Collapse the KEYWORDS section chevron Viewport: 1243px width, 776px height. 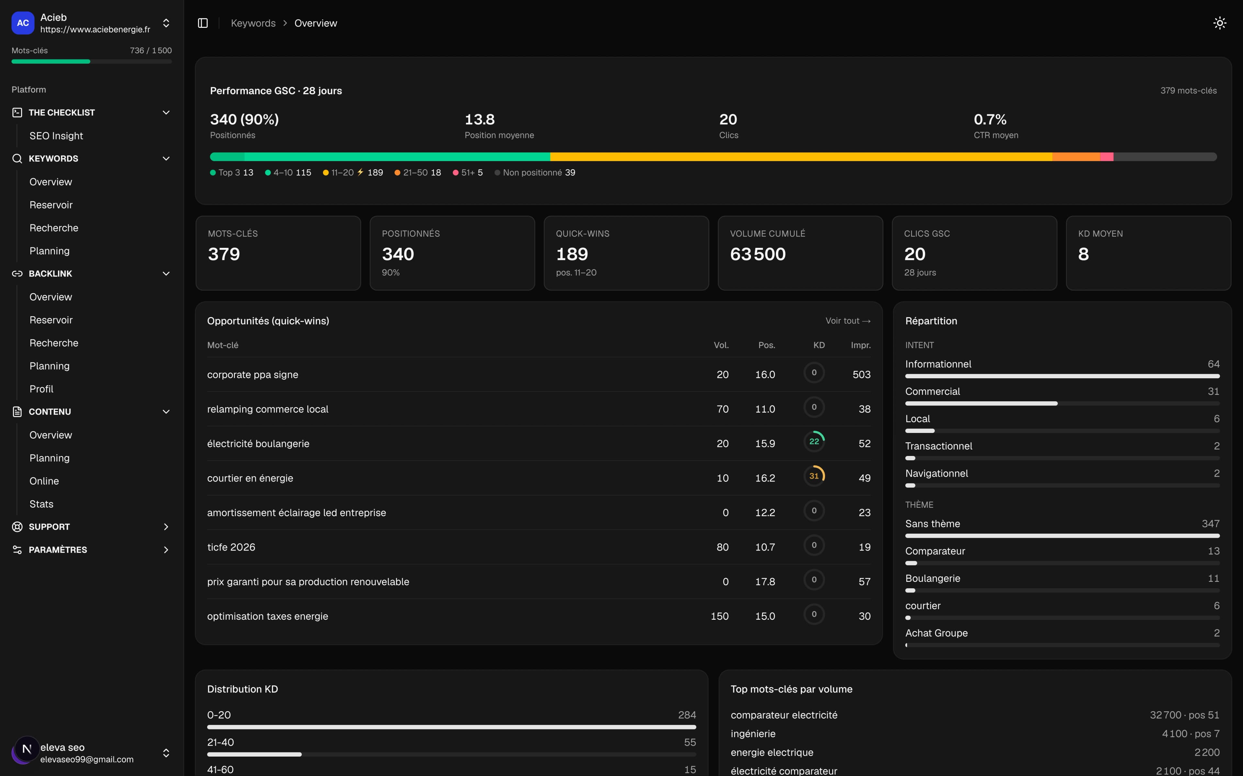click(166, 159)
